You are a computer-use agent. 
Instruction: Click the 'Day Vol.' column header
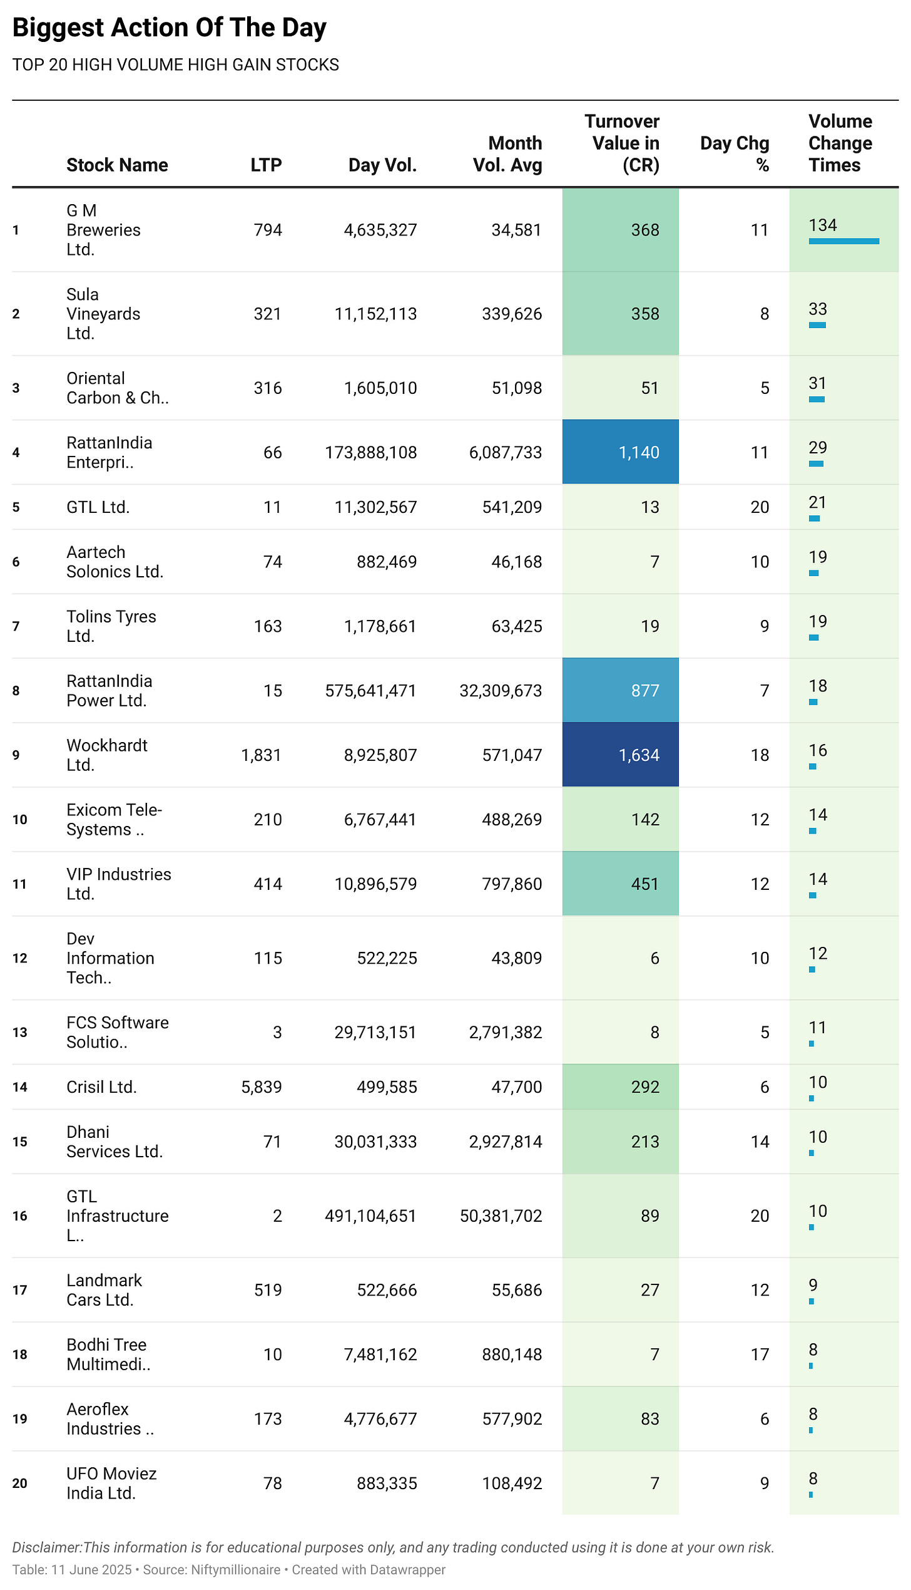tap(382, 165)
